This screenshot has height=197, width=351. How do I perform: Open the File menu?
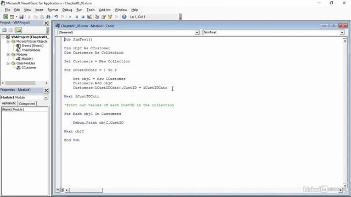tap(7, 10)
